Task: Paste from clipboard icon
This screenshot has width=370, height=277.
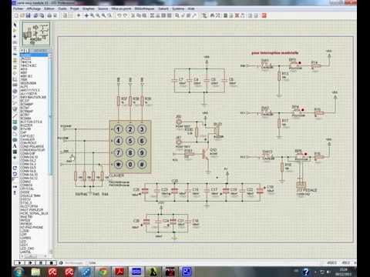Action: pyautogui.click(x=144, y=15)
